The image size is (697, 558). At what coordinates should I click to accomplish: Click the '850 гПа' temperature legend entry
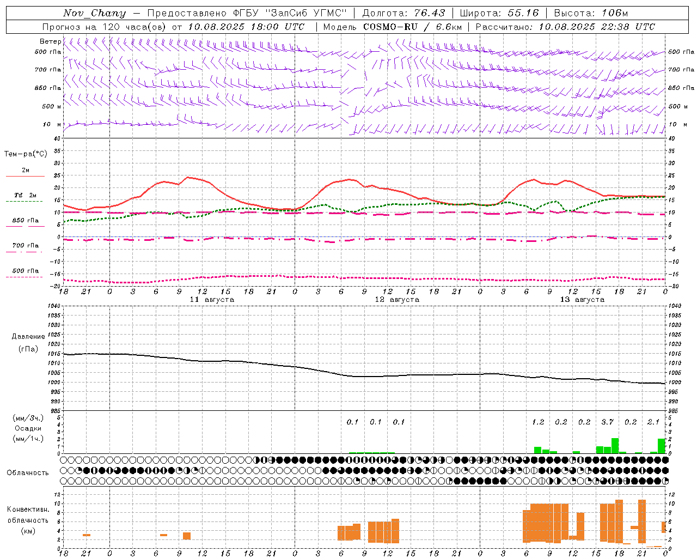point(26,221)
